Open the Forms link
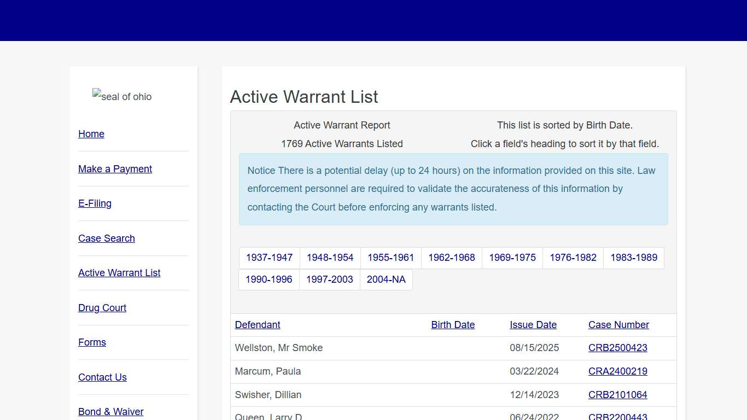This screenshot has height=420, width=747. pyautogui.click(x=92, y=342)
